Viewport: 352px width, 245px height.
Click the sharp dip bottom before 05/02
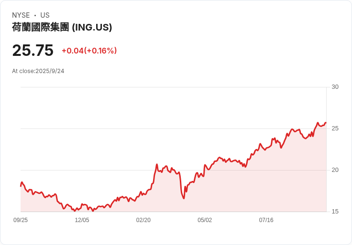[184, 198]
